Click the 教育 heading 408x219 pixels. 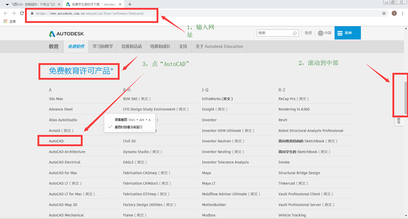coord(54,46)
